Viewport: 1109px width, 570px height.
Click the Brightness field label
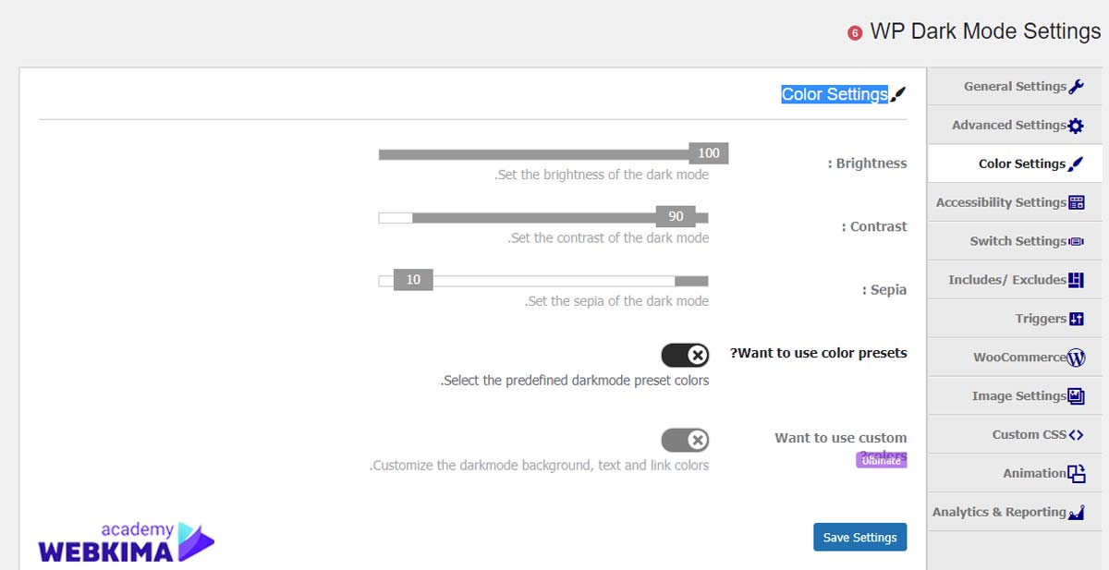(x=868, y=164)
